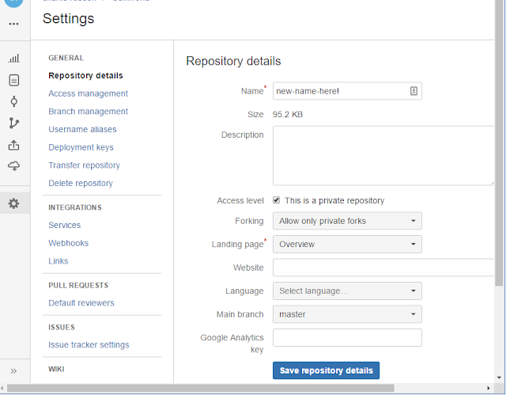Open the Source document icon in sidebar
506x395 pixels.
point(13,80)
